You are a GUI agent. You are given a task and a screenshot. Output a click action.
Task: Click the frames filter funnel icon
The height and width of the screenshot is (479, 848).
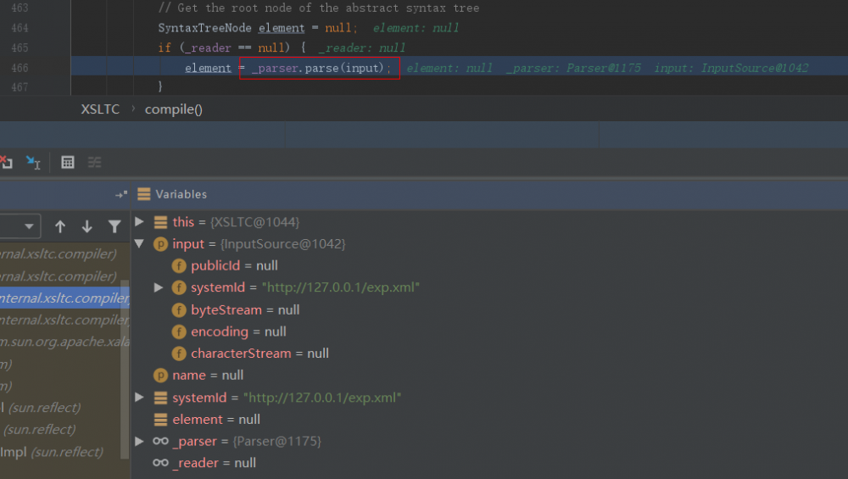(114, 226)
